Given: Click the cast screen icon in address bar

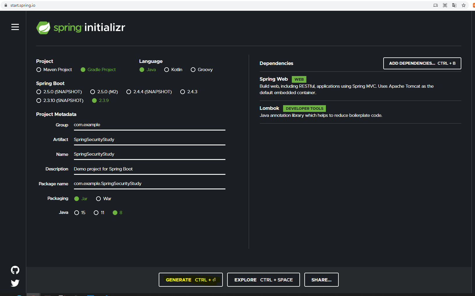Looking at the screenshot, I should [x=436, y=5].
